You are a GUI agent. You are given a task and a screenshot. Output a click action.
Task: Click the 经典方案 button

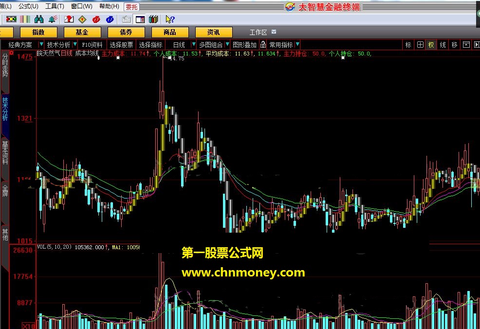[x=20, y=45]
